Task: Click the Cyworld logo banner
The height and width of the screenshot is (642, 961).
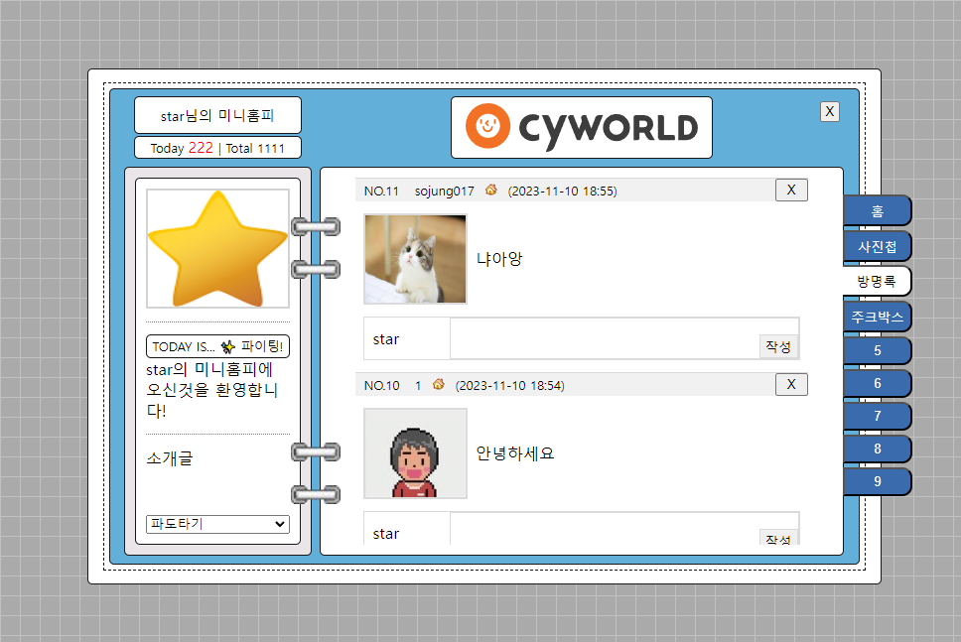Action: [x=582, y=127]
